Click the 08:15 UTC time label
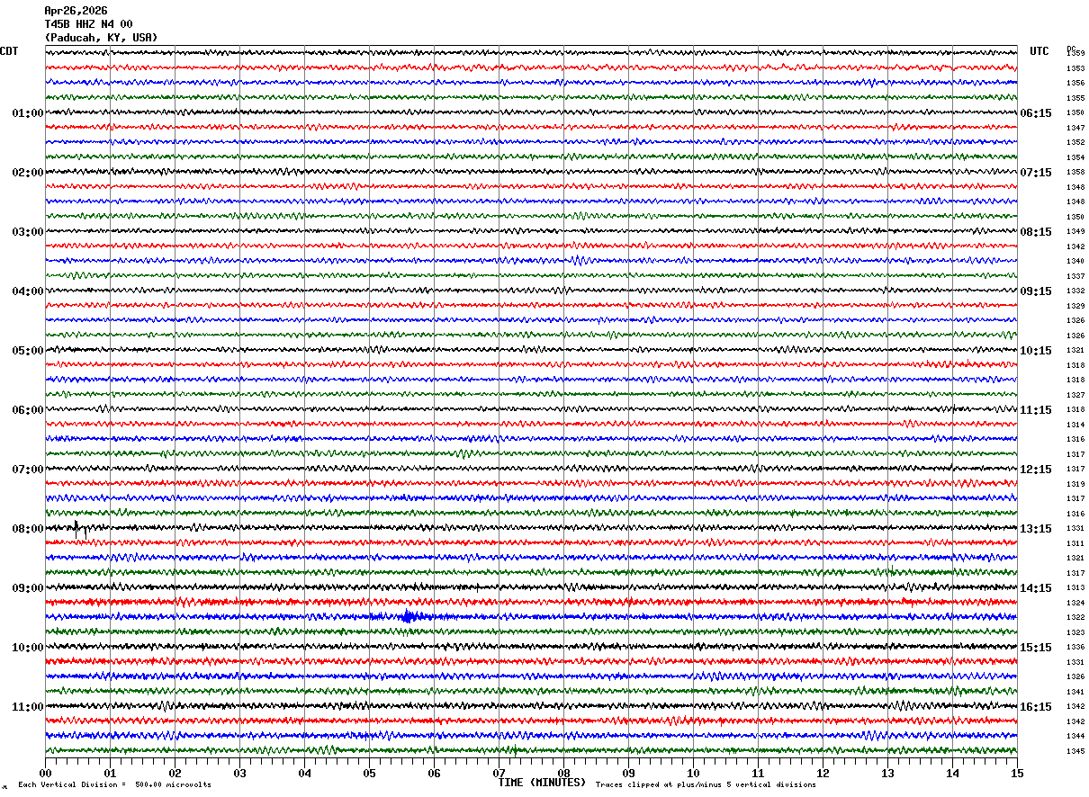This screenshot has width=1089, height=797. (x=1035, y=232)
